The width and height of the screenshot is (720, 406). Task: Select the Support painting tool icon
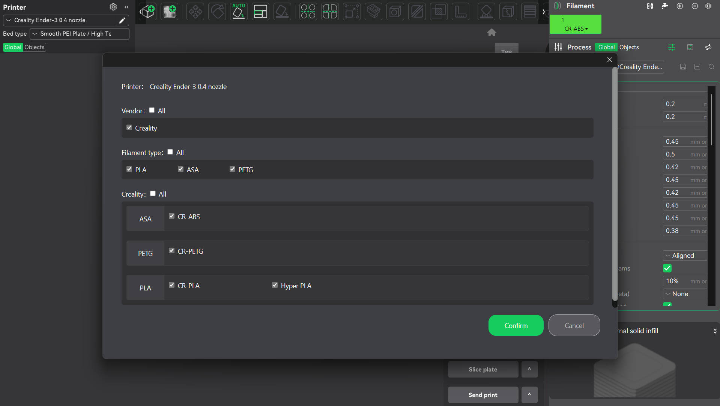(486, 12)
